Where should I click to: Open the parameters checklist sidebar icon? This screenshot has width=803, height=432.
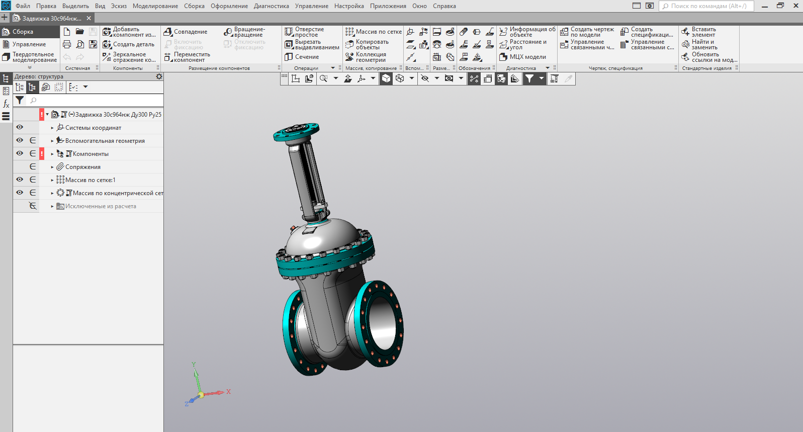pyautogui.click(x=6, y=91)
